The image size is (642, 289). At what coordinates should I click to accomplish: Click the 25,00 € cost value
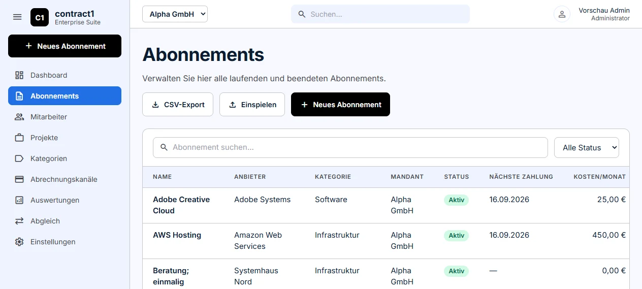point(612,200)
